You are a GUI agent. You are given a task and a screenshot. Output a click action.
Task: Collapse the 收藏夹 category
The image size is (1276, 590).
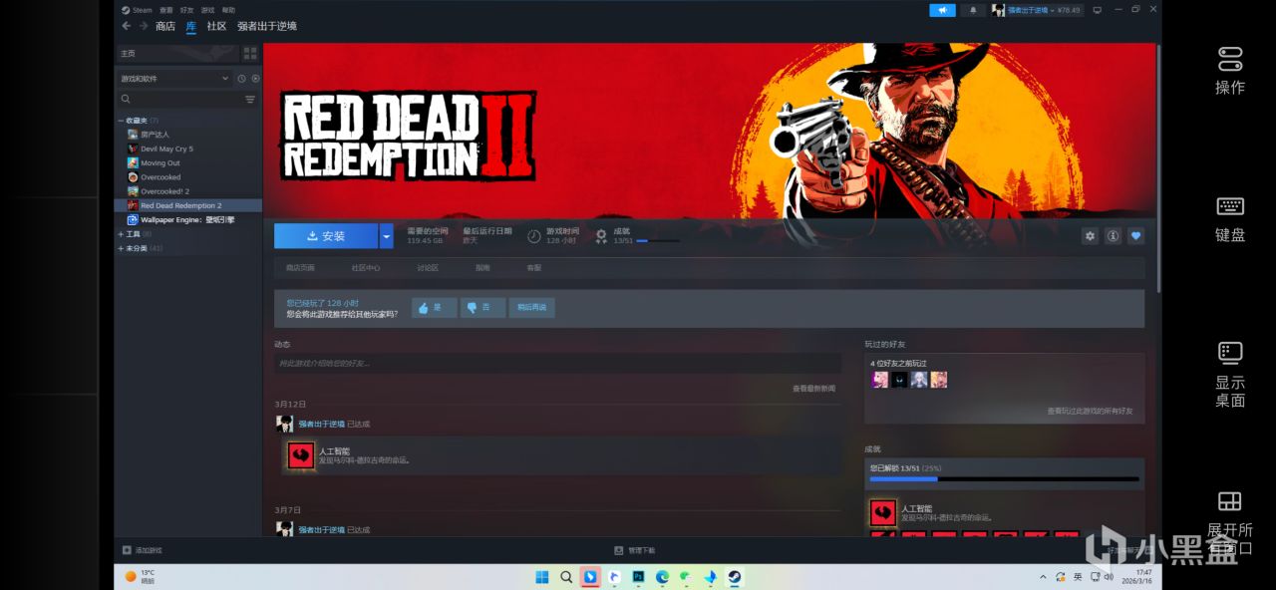(120, 120)
